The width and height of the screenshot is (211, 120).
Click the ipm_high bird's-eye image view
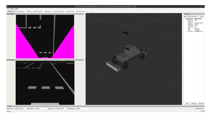coord(45,36)
